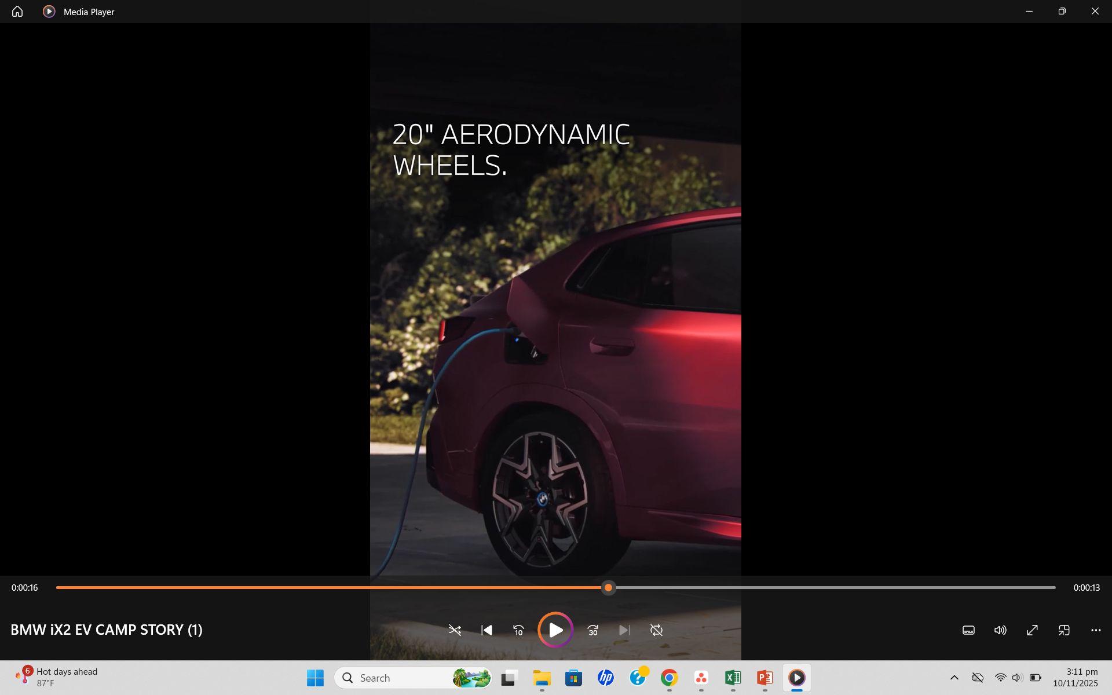Toggle repeat mode
The image size is (1112, 695).
pyautogui.click(x=656, y=630)
